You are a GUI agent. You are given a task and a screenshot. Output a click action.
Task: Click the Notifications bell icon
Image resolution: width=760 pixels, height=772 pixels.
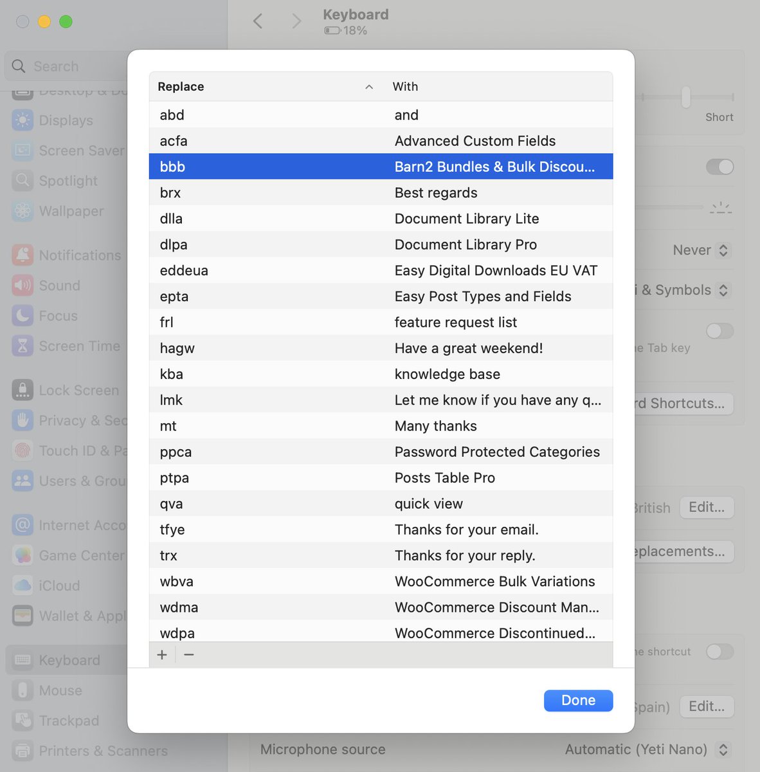pyautogui.click(x=23, y=255)
